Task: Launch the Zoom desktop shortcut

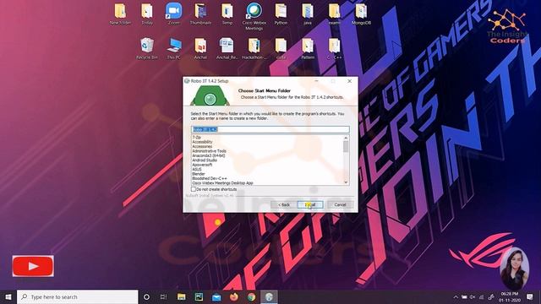Action: pos(173,14)
